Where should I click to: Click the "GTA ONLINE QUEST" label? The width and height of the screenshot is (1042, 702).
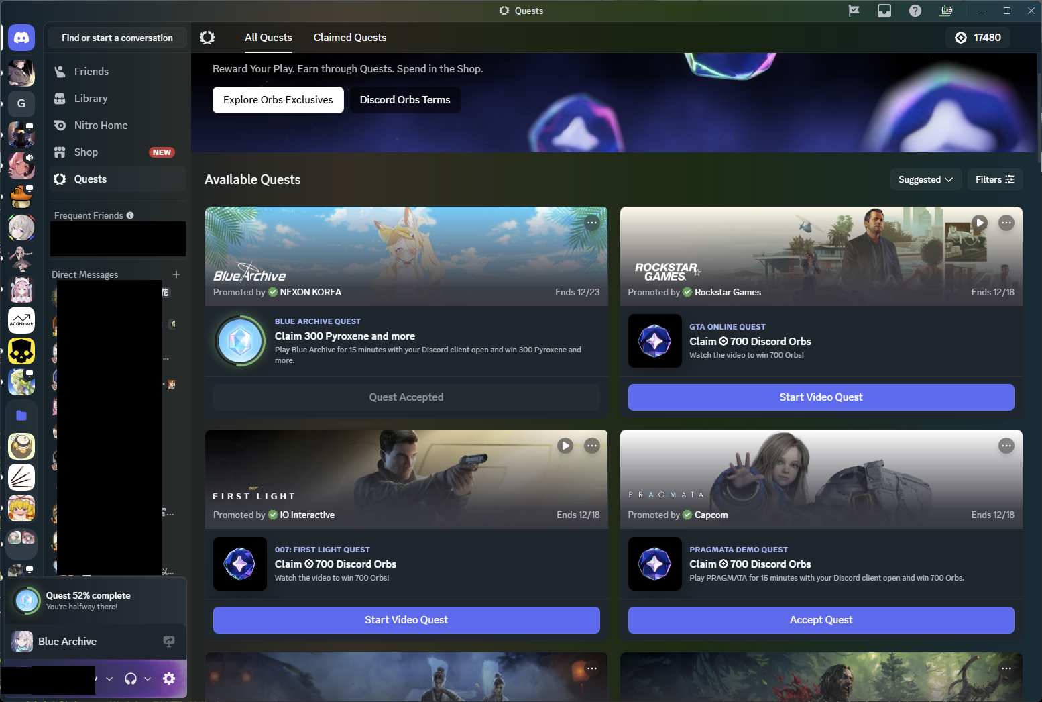[728, 327]
